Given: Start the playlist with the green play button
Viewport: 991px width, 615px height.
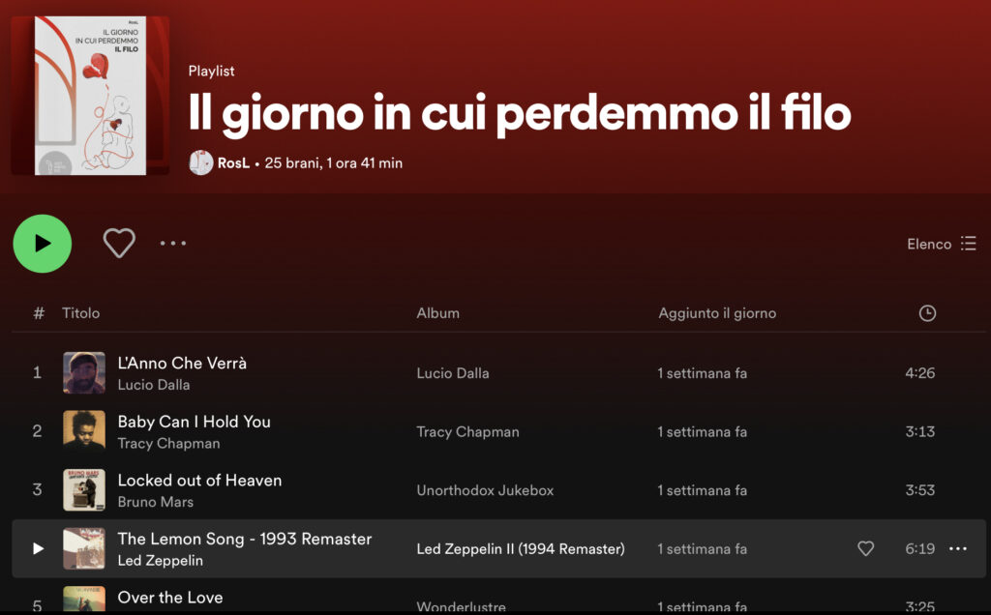Looking at the screenshot, I should 43,244.
